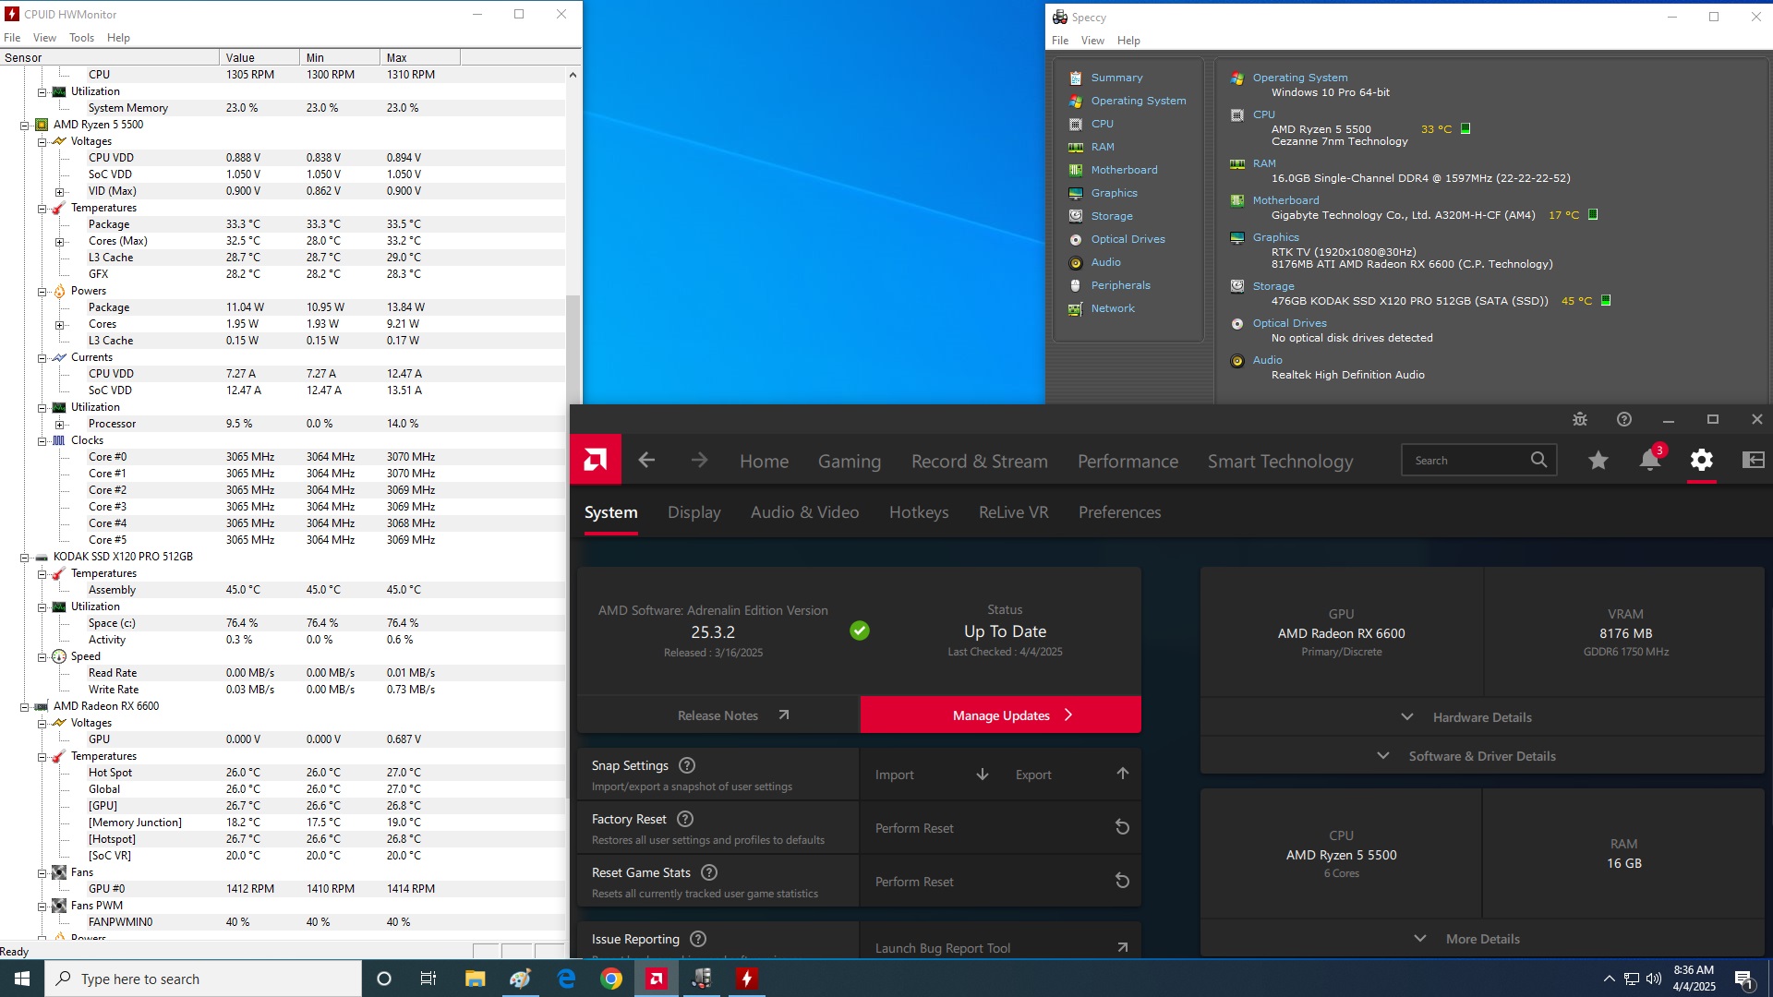Click the HWMonitor vertical scrollbar up arrow
Image resolution: width=1773 pixels, height=997 pixels.
[573, 75]
